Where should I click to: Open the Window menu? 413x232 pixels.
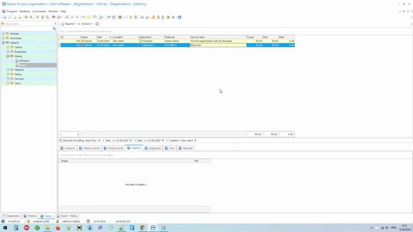point(53,12)
